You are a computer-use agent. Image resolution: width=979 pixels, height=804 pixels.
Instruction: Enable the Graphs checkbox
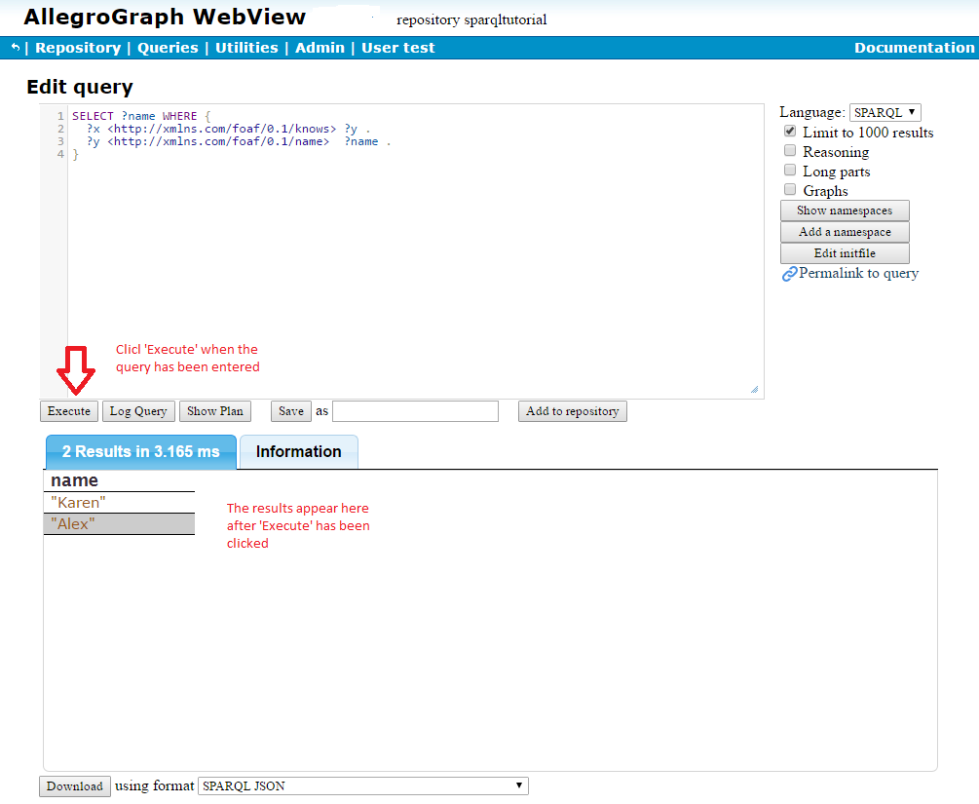pyautogui.click(x=789, y=189)
